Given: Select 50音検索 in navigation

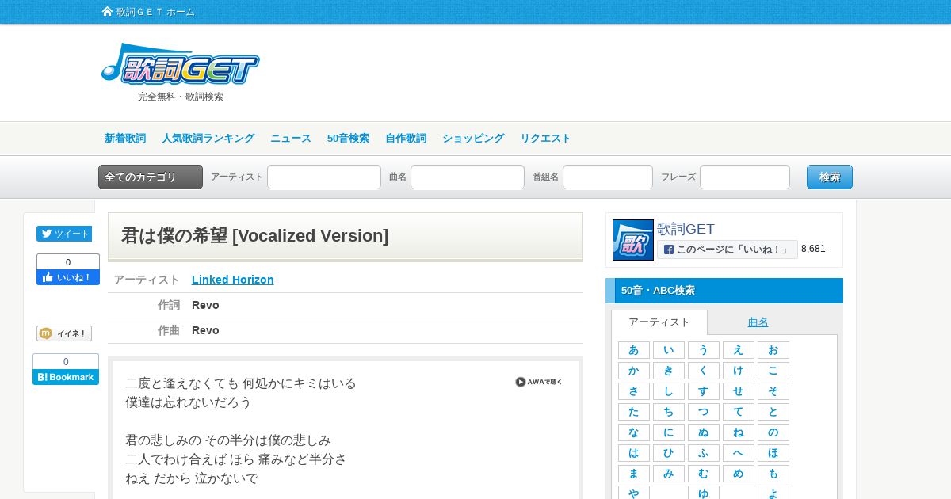Looking at the screenshot, I should click(x=348, y=138).
